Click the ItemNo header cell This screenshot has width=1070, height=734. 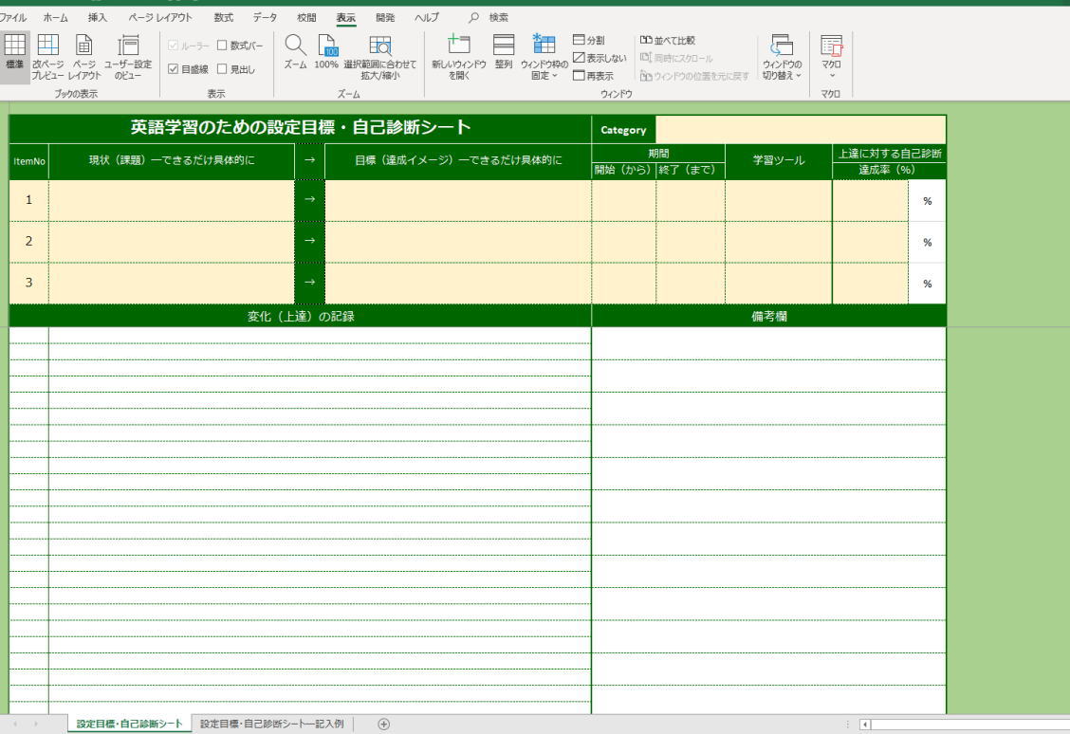coord(28,161)
